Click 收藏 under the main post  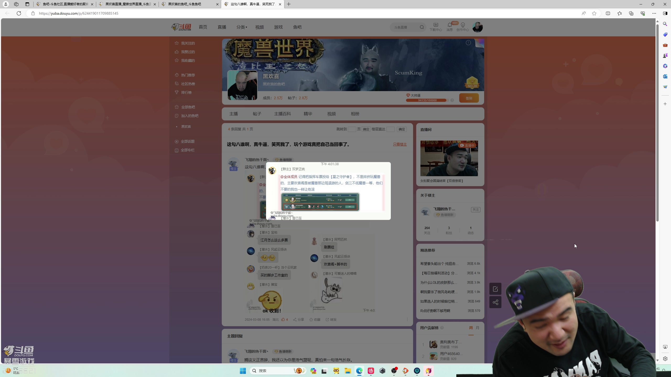[x=315, y=319]
